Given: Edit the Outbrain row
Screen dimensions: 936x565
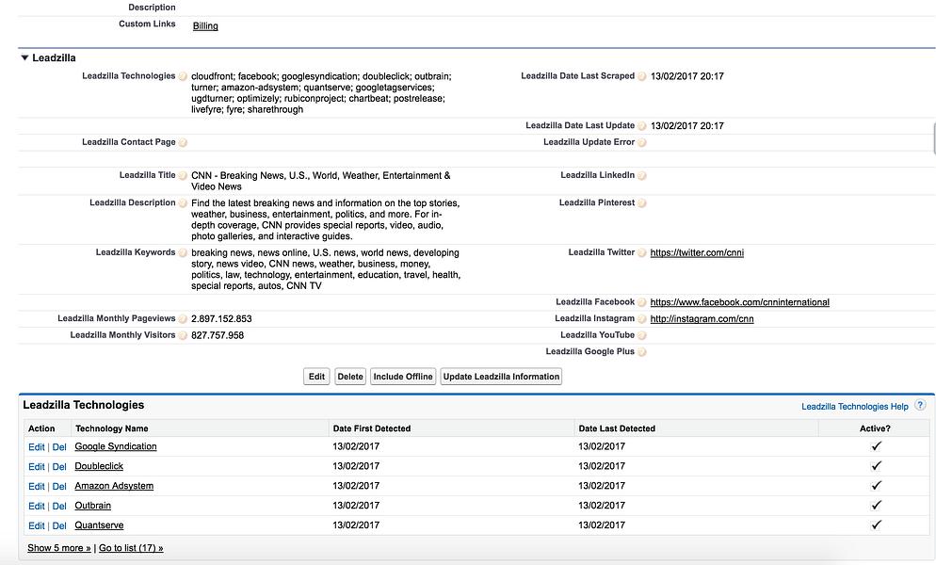Looking at the screenshot, I should pos(37,506).
